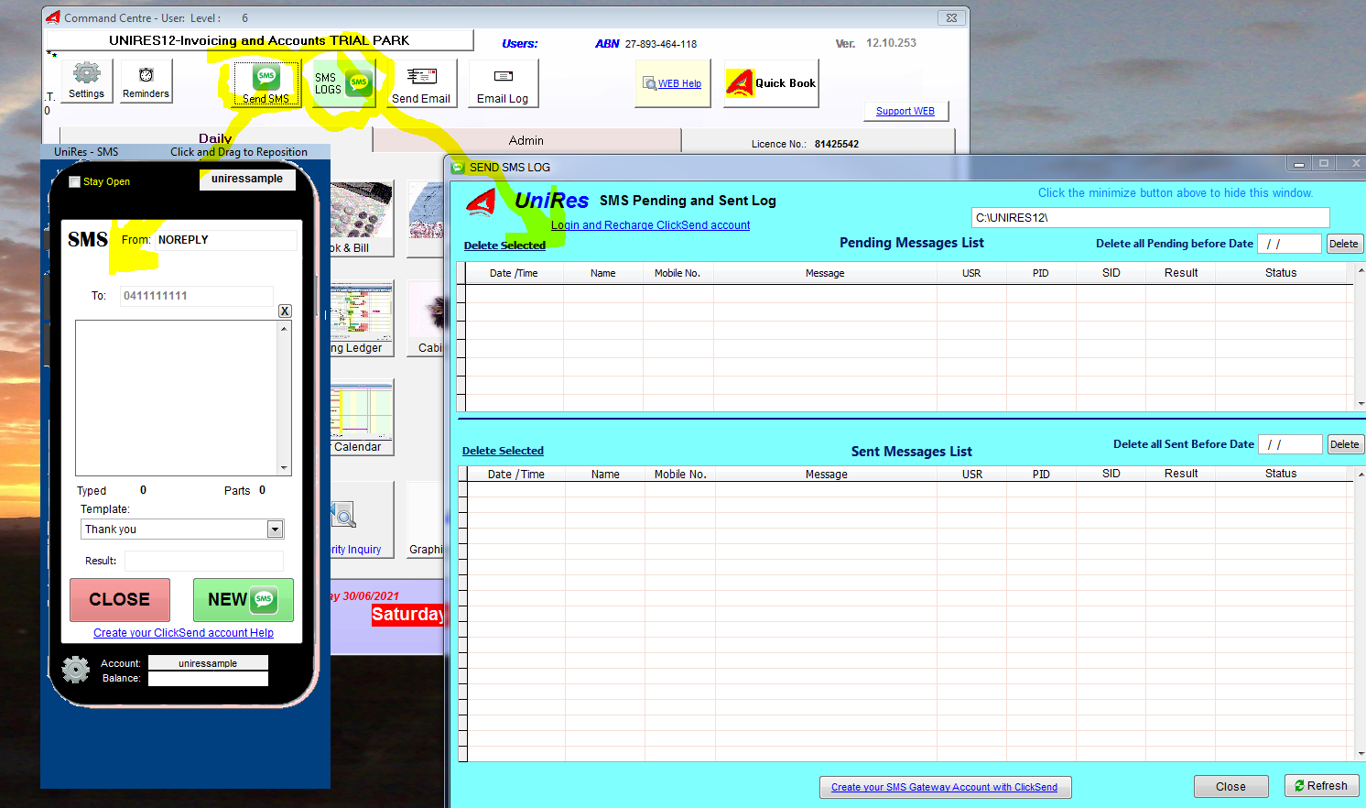Click the Account uniressample field
Screen dimensions: 1366x808
coord(208,663)
